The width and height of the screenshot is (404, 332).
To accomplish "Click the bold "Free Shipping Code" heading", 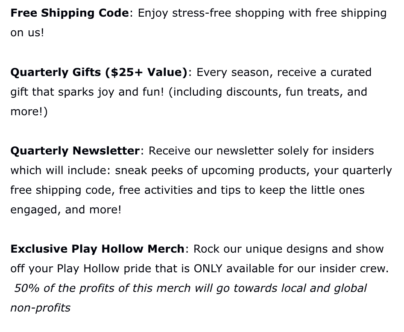I will [x=69, y=13].
